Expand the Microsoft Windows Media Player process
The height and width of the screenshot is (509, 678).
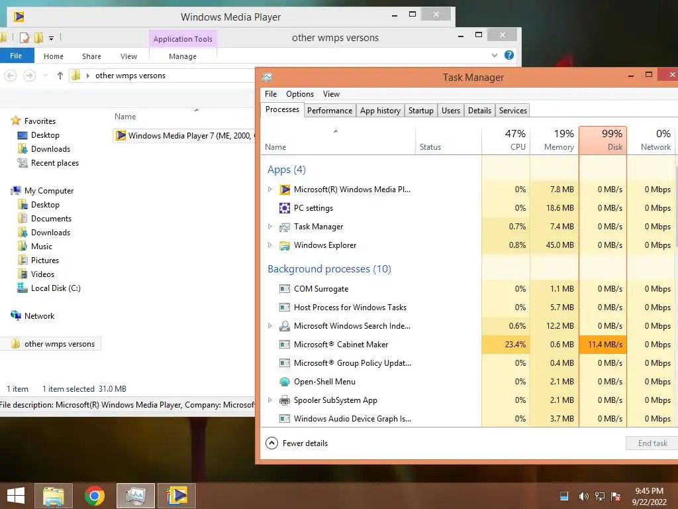270,190
